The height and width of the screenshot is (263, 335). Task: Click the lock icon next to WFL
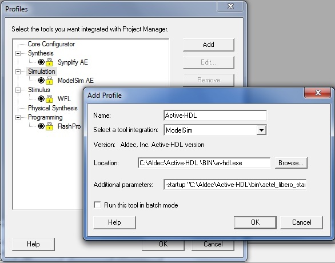[x=49, y=99]
